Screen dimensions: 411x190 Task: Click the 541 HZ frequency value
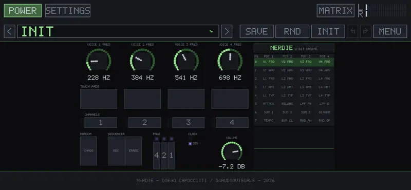point(186,78)
